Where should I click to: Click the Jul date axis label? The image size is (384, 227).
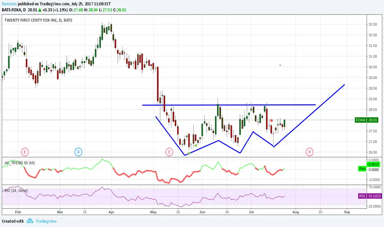251,212
